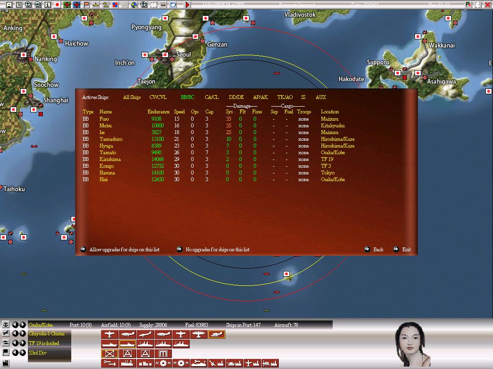Sort ships by Speed column header
Viewport: 493px width, 369px height.
tap(179, 111)
